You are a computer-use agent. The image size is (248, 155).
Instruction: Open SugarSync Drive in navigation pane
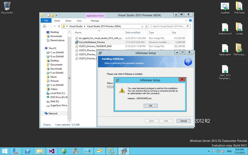click(x=57, y=105)
